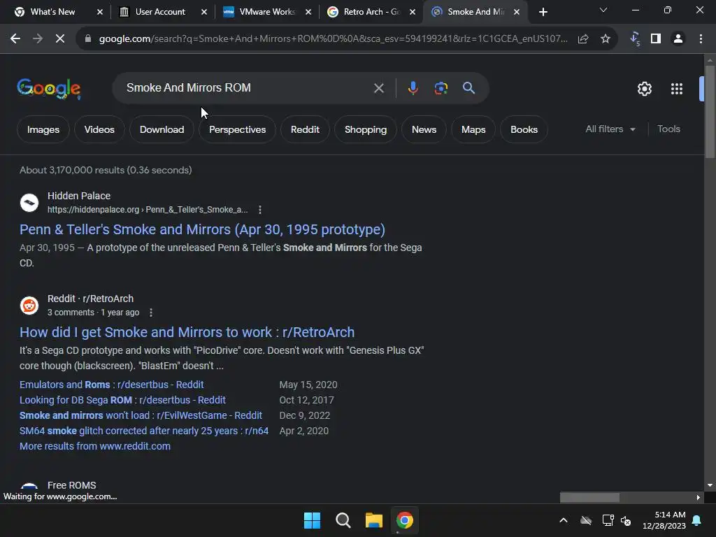Open More results from www.reddit.com
The height and width of the screenshot is (537, 716).
pyautogui.click(x=95, y=446)
